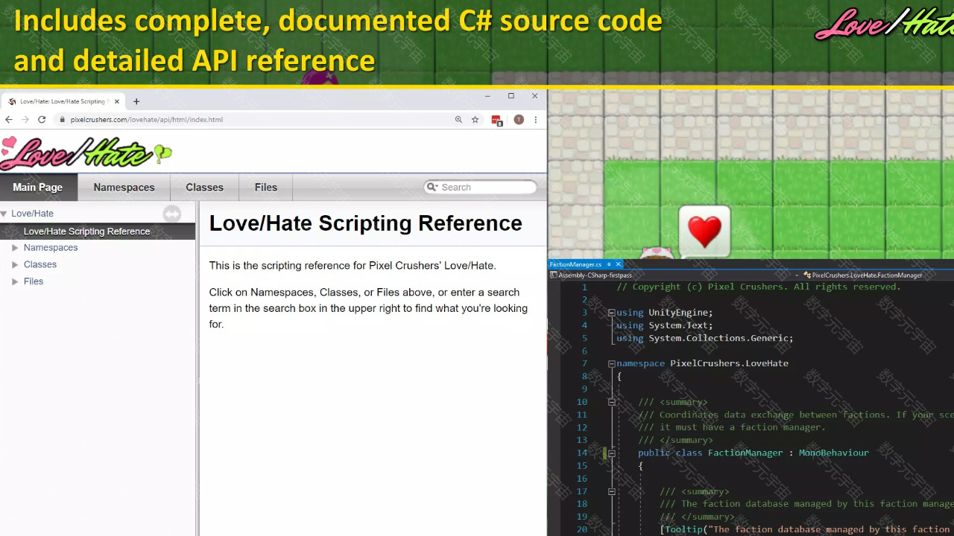Viewport: 954px width, 536px height.
Task: Open the Namespaces link in the sidebar
Action: point(51,248)
